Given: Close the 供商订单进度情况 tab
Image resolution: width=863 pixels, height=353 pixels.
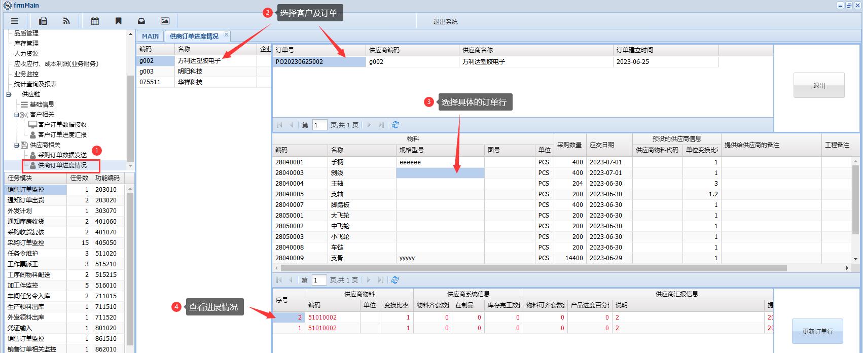Looking at the screenshot, I should point(226,35).
